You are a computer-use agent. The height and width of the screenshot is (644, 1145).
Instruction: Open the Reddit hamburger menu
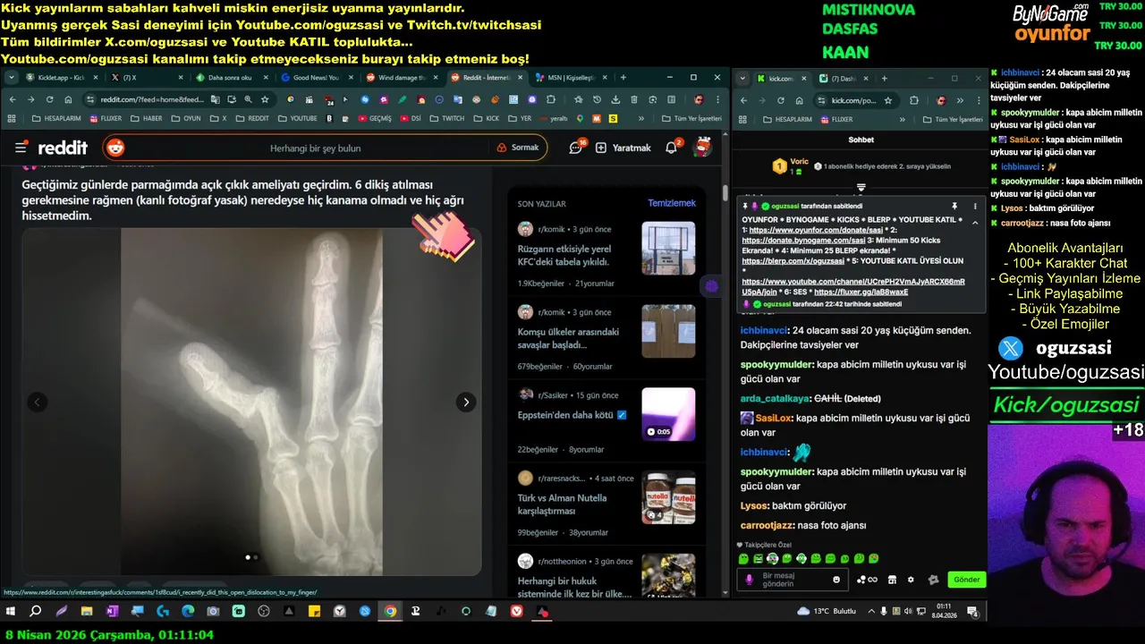(x=21, y=148)
